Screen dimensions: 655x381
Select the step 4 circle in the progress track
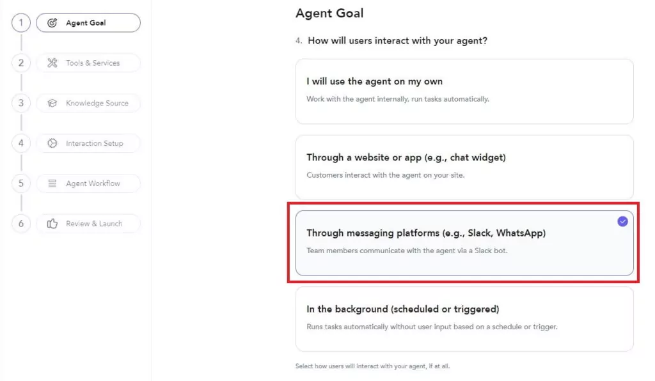(x=20, y=143)
